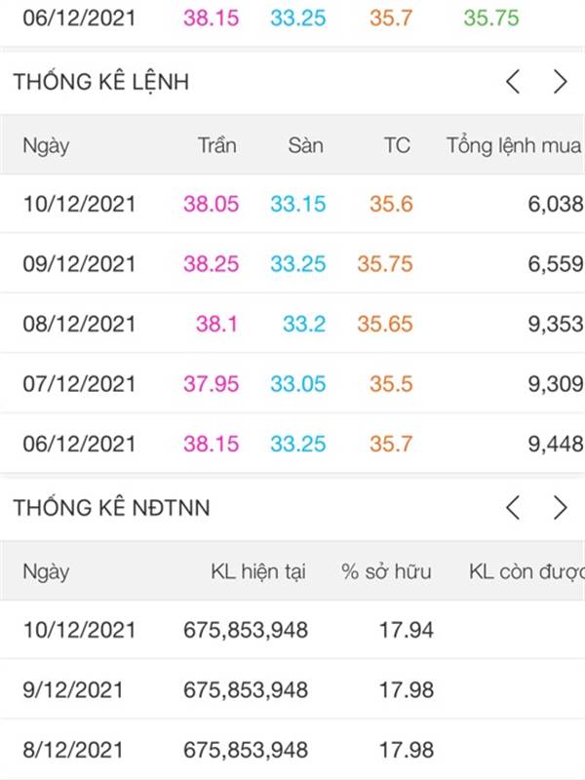585x780 pixels.
Task: Click the KL hiện tại column header
Action: (258, 571)
